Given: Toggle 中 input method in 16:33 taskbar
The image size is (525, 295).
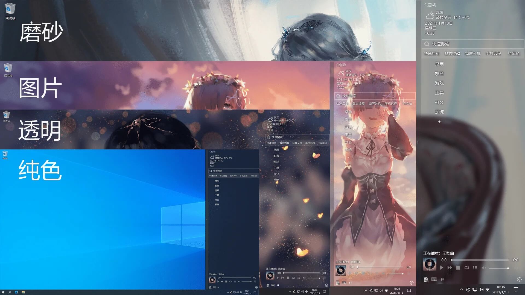Looking at the screenshot, I should coord(307,292).
